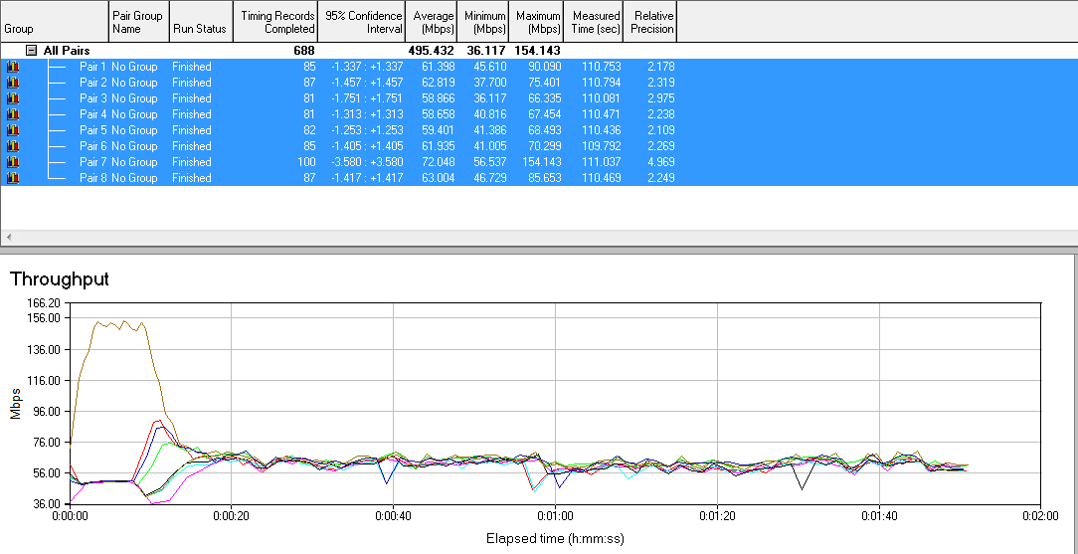
Task: Click the Pair 5 row icon
Action: [x=12, y=130]
